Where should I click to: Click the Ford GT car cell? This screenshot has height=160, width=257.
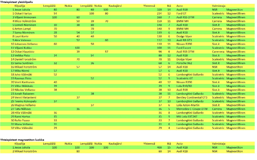(182, 13)
